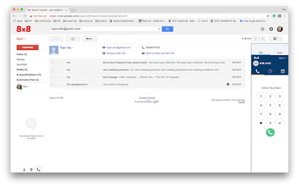Screen dimensions: 299x187
Task: Open the 8x8 dialpad phone tab
Action: [x=257, y=72]
